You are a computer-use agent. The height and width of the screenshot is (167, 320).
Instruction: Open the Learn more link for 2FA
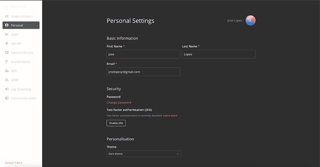(x=170, y=116)
